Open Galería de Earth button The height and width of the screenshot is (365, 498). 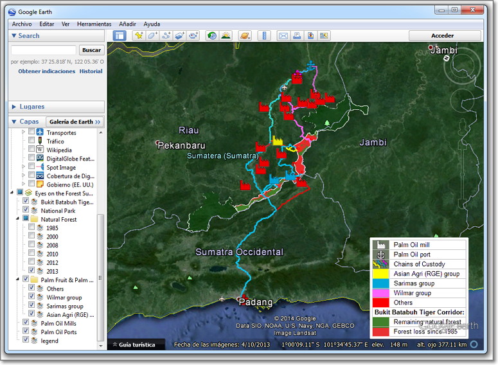(x=75, y=121)
